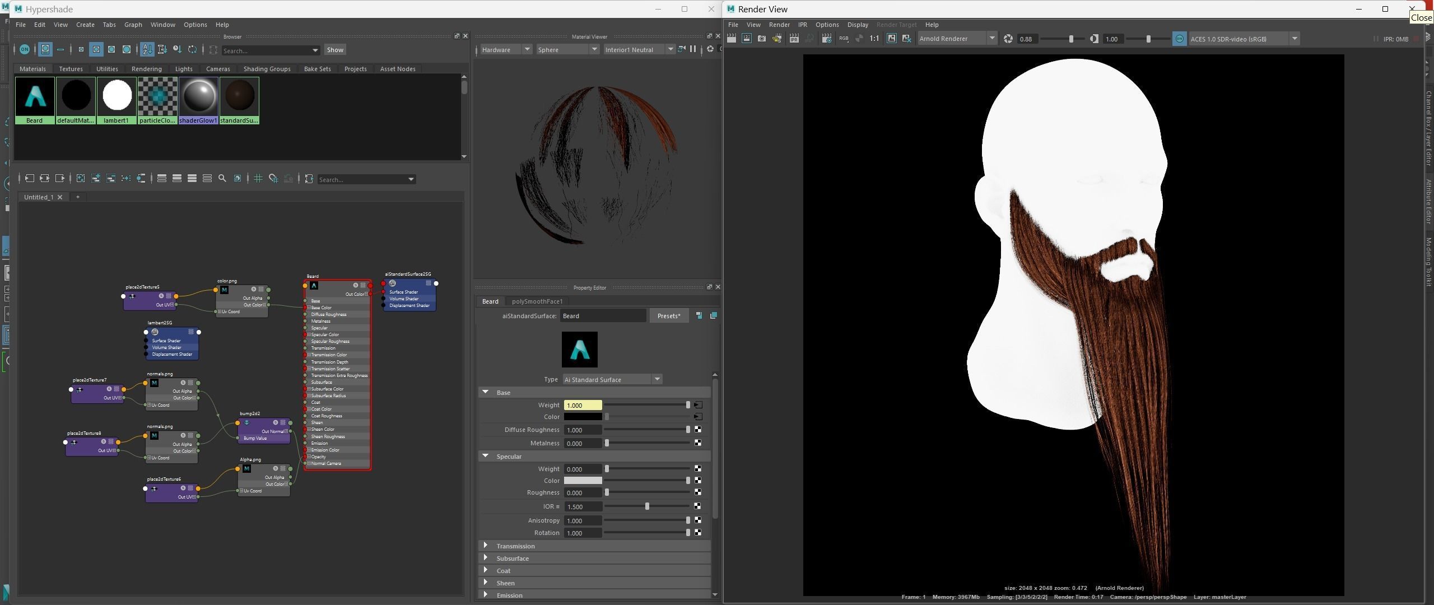This screenshot has width=1434, height=605.
Task: Toggle the swatch ON button in Browser toolbar
Action: [25, 50]
